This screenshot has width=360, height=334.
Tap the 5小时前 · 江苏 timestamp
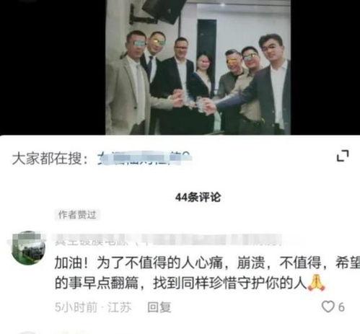(93, 307)
